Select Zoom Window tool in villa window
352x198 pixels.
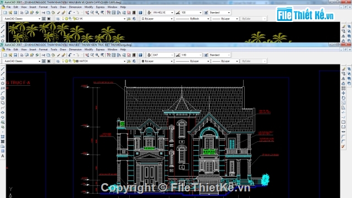(97, 55)
